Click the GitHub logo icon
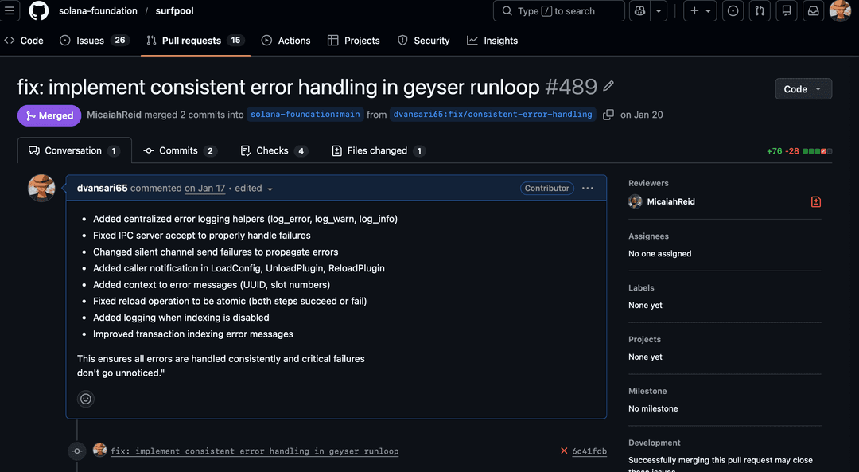 pyautogui.click(x=38, y=11)
